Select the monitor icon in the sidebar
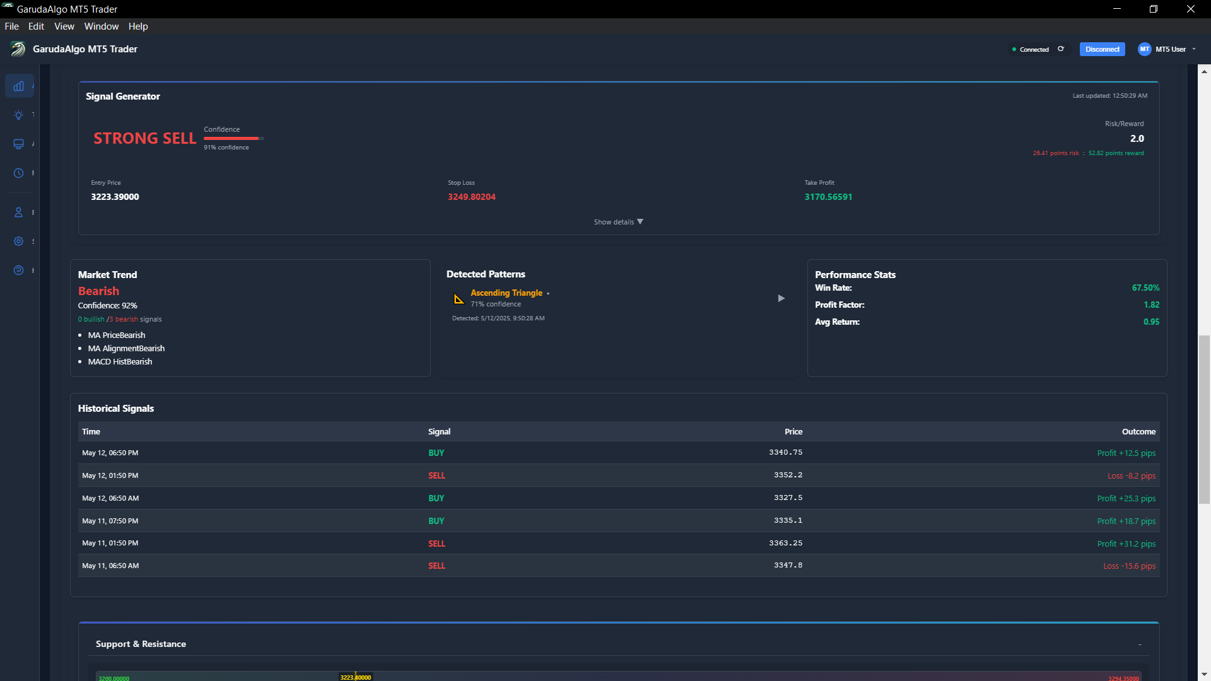This screenshot has width=1211, height=681. pyautogui.click(x=19, y=144)
